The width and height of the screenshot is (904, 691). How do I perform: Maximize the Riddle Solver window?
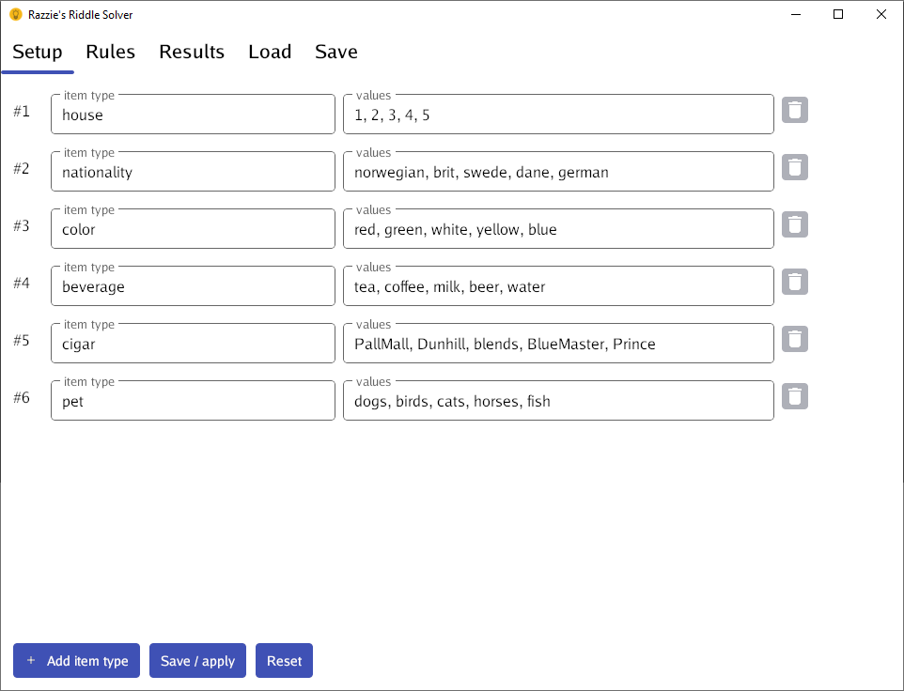tap(838, 14)
